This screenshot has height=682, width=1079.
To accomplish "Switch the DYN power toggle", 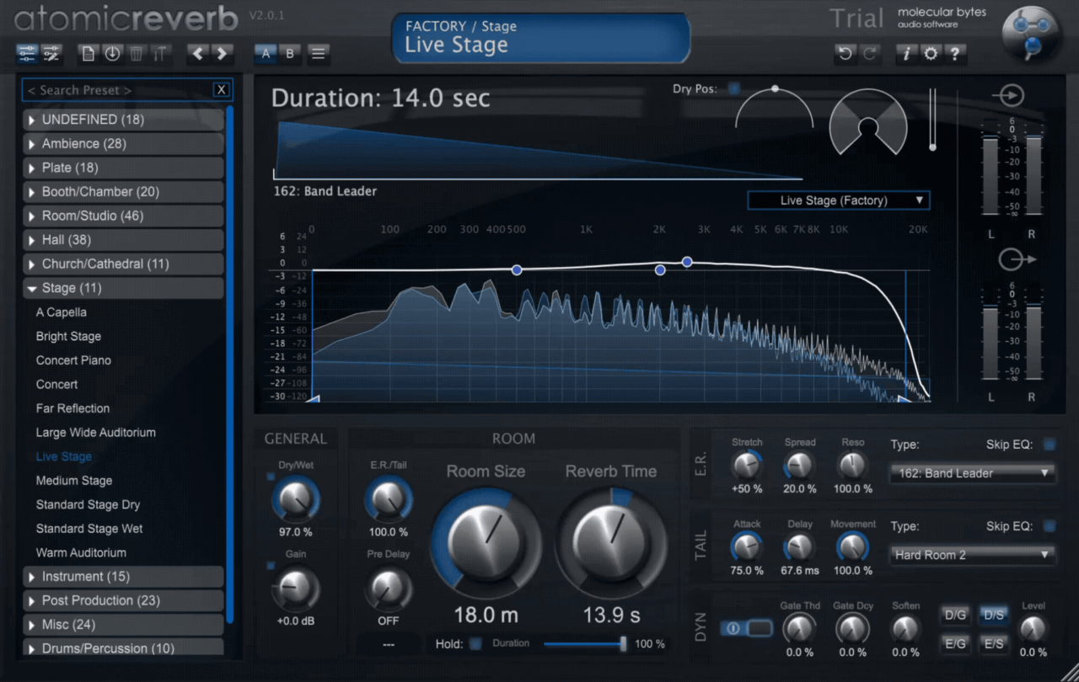I will point(746,628).
